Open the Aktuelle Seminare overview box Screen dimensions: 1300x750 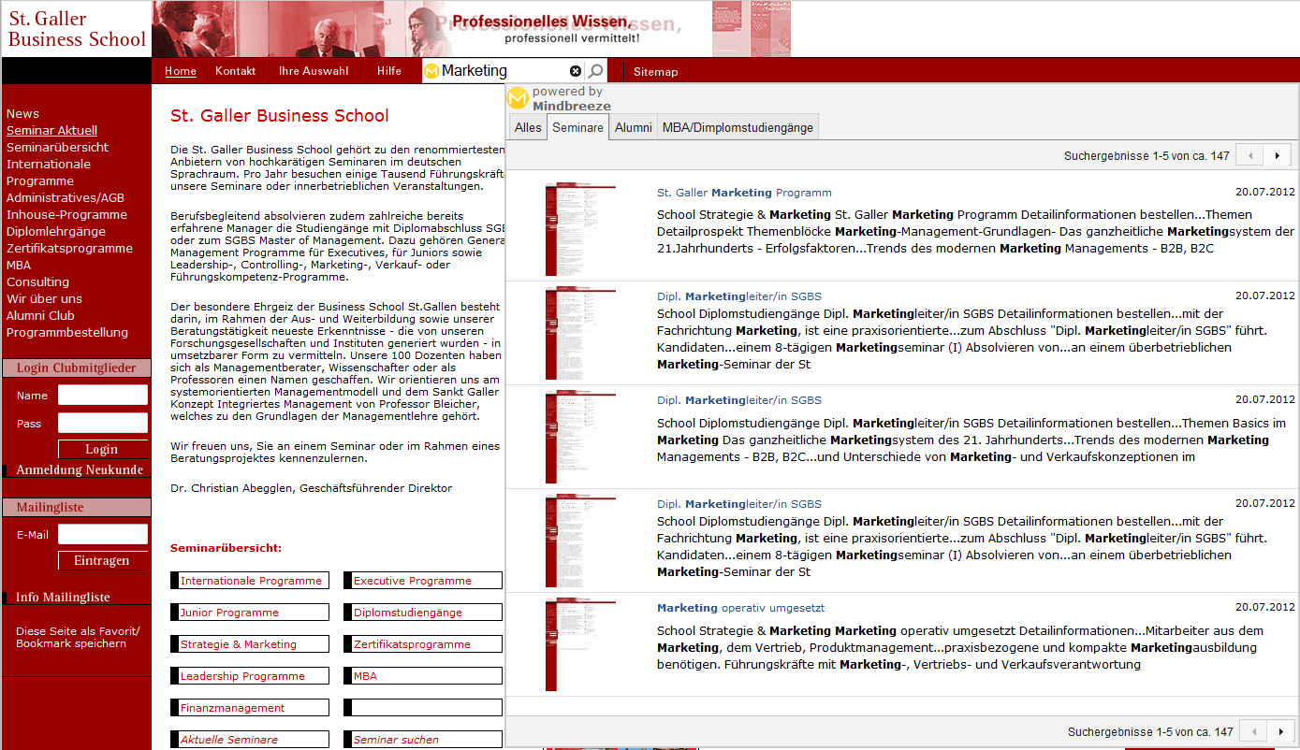click(x=250, y=740)
